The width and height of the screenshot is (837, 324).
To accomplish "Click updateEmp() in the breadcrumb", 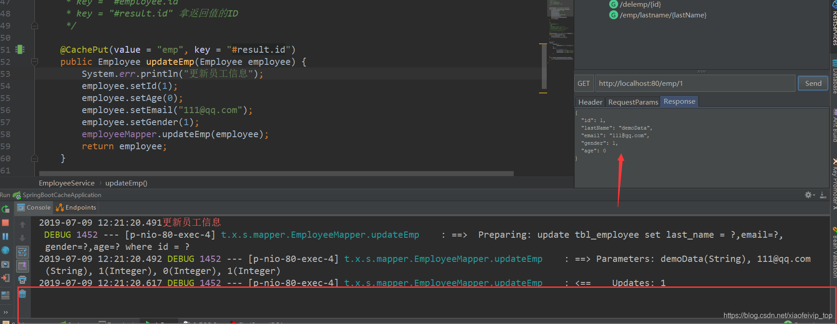I will [126, 183].
